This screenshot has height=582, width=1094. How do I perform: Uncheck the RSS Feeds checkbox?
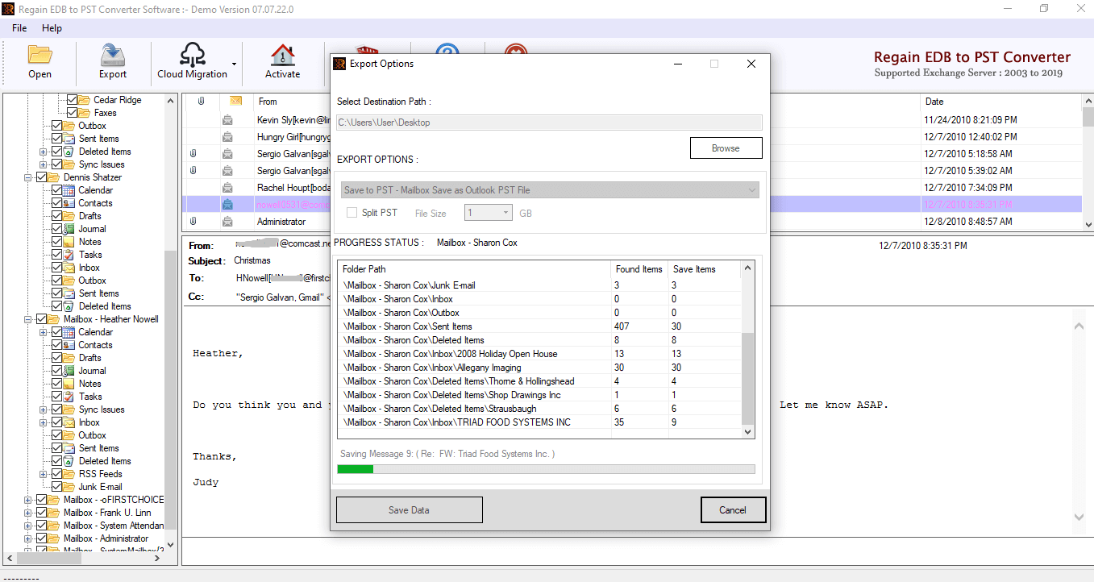tap(56, 474)
